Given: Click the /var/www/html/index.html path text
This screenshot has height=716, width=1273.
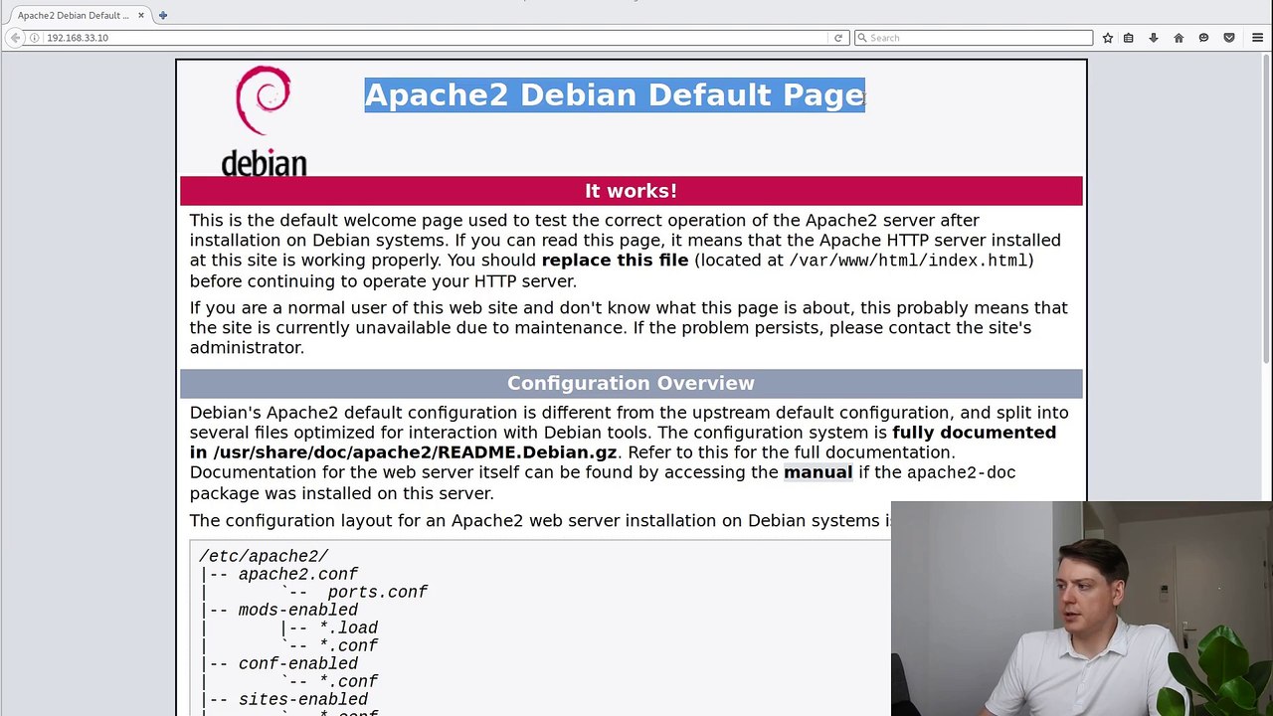Looking at the screenshot, I should [908, 261].
